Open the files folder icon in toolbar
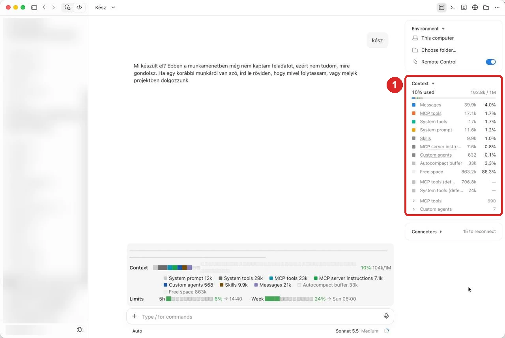Image resolution: width=505 pixels, height=338 pixels. pyautogui.click(x=486, y=7)
